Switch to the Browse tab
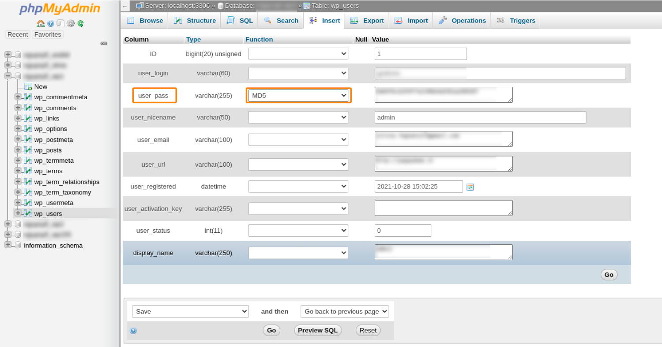The width and height of the screenshot is (662, 347). (145, 21)
